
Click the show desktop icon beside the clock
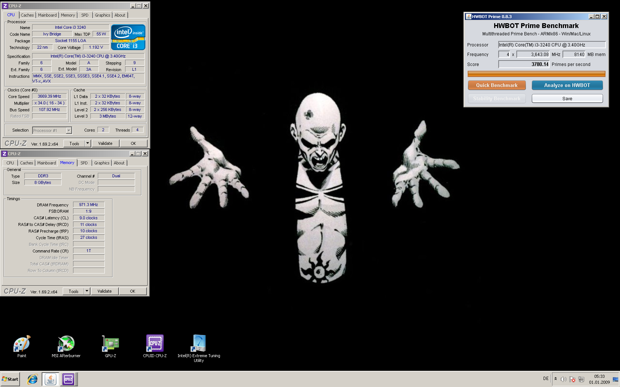click(x=616, y=379)
